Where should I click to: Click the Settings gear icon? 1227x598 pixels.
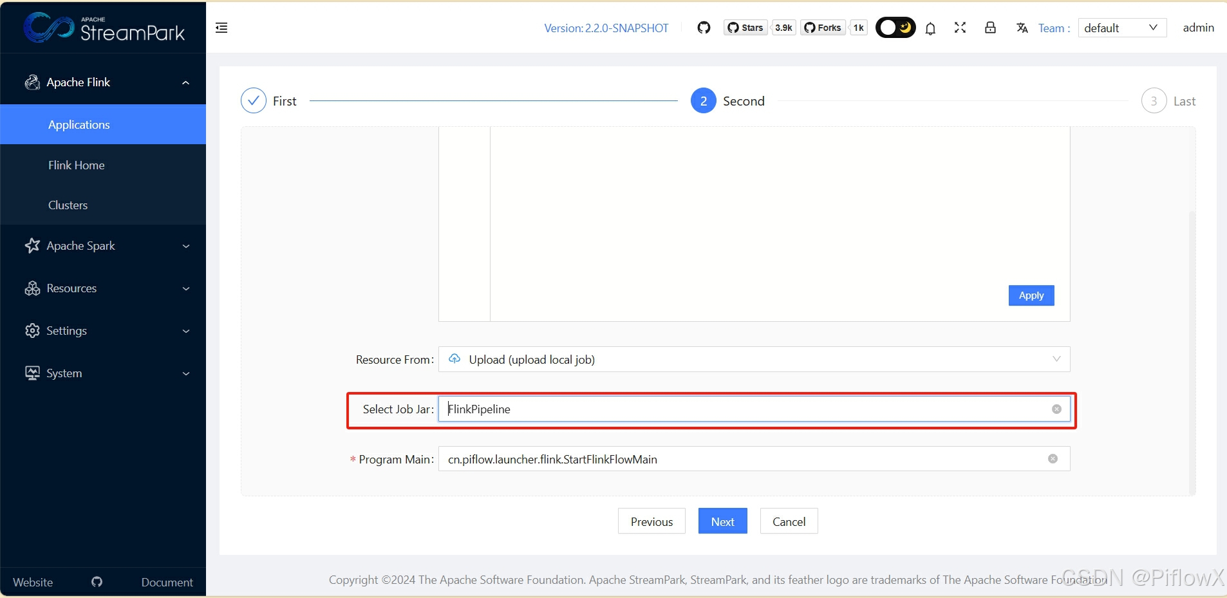(32, 331)
